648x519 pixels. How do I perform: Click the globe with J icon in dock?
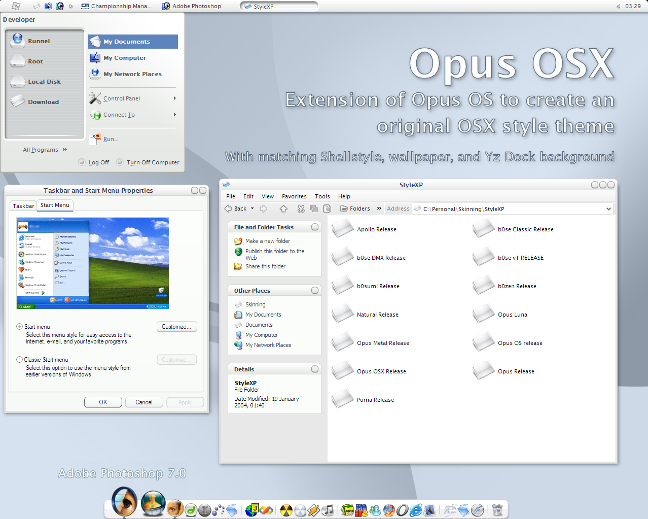(253, 509)
